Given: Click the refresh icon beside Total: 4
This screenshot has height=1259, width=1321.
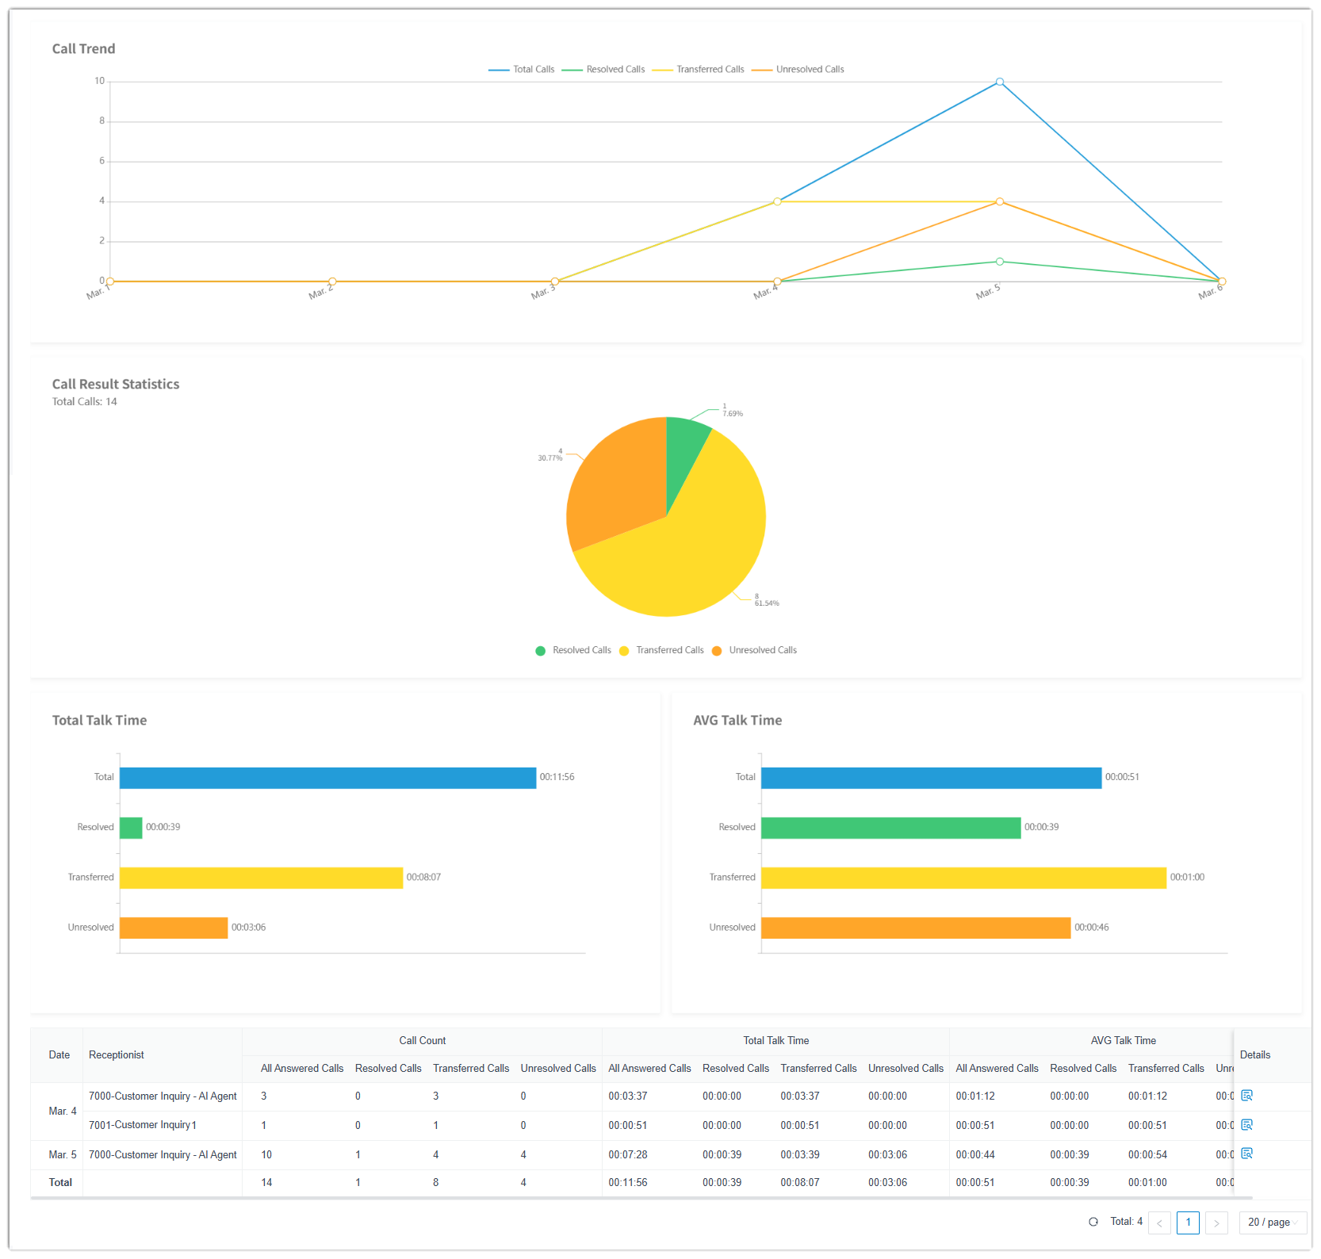Looking at the screenshot, I should [x=1093, y=1222].
